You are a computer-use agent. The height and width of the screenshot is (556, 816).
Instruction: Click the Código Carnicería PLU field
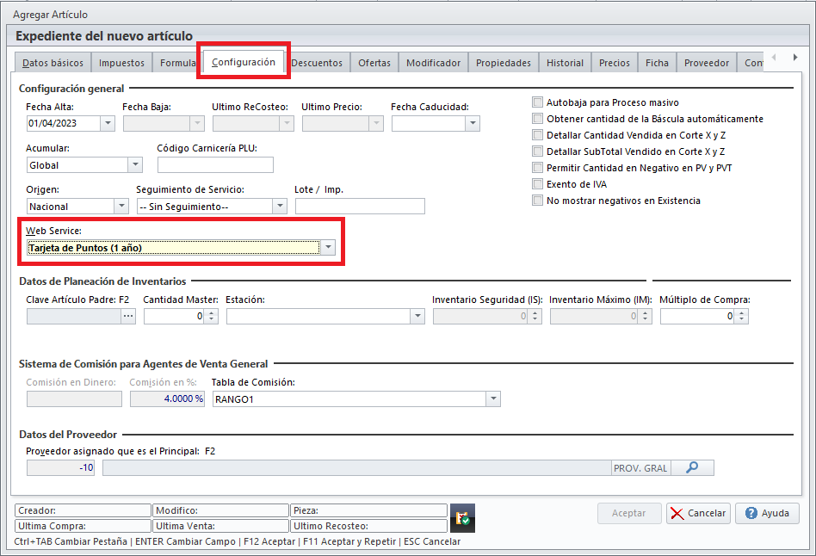pyautogui.click(x=215, y=165)
